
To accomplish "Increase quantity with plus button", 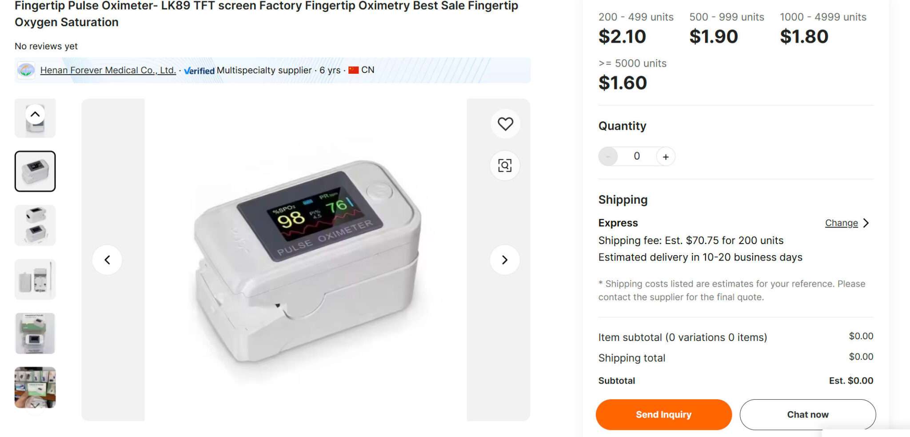I will (666, 156).
